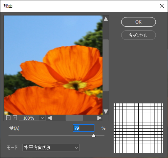Click the preview scroll left arrow
The image size is (168, 158).
tap(50, 118)
